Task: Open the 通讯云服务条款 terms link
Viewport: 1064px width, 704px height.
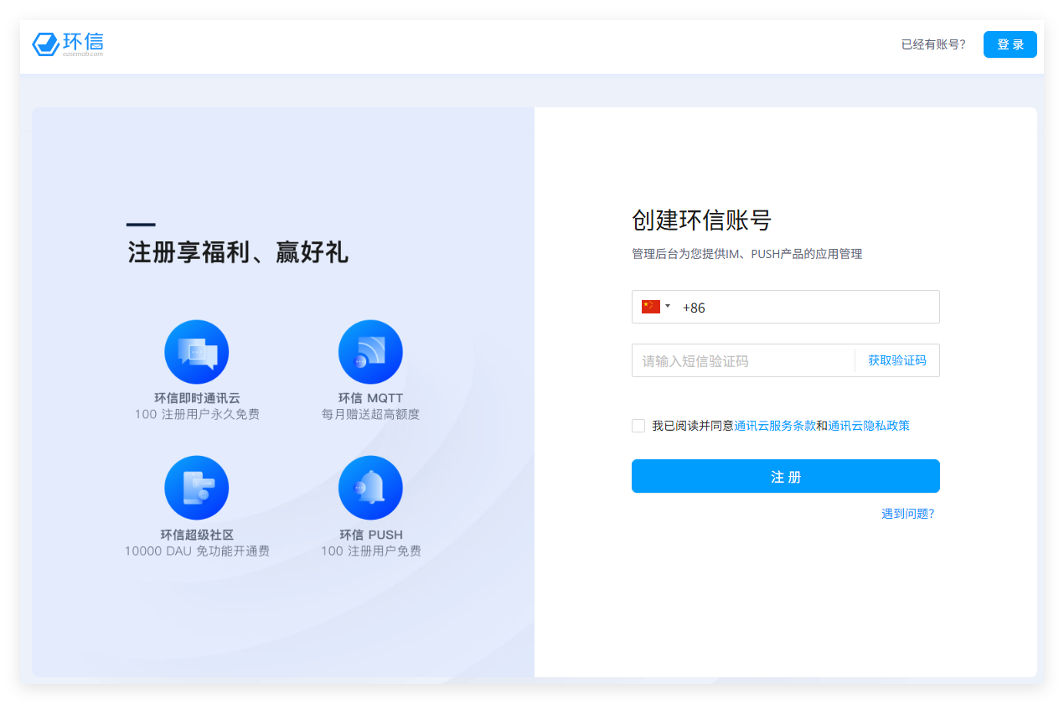Action: (775, 426)
